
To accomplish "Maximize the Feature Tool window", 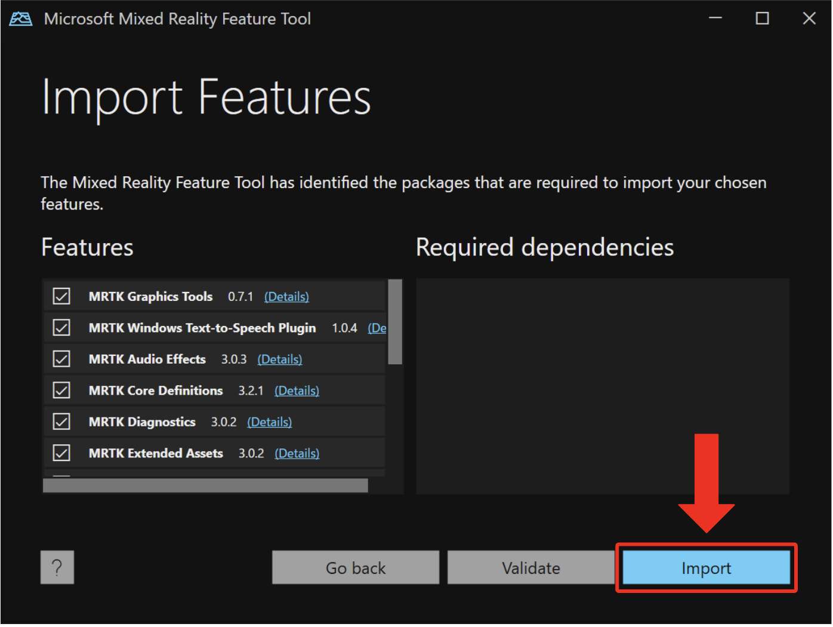I will pos(763,19).
